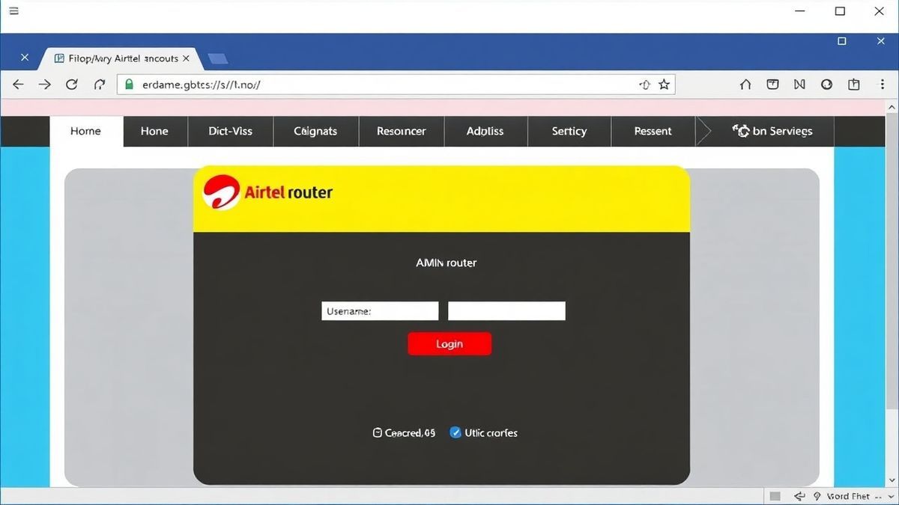Click the gray square in status bar
The image size is (899, 505).
pos(775,496)
